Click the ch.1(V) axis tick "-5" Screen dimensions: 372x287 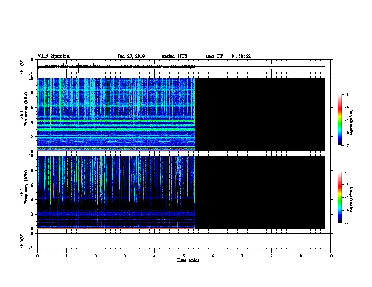[x=31, y=74]
